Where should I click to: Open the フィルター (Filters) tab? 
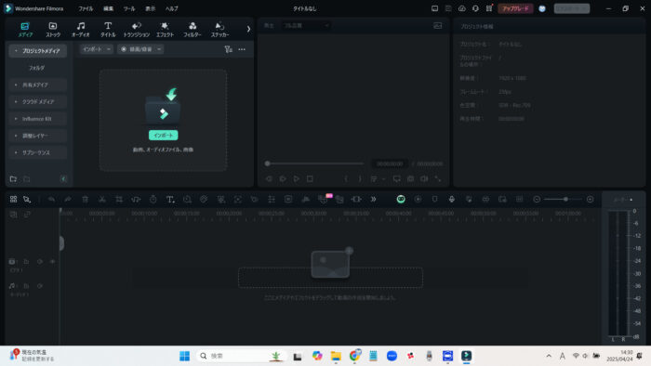[x=193, y=30]
